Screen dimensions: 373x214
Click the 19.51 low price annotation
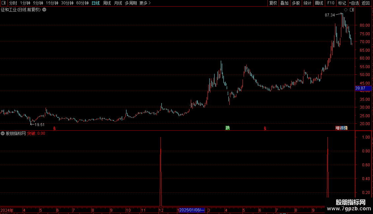click(40, 124)
